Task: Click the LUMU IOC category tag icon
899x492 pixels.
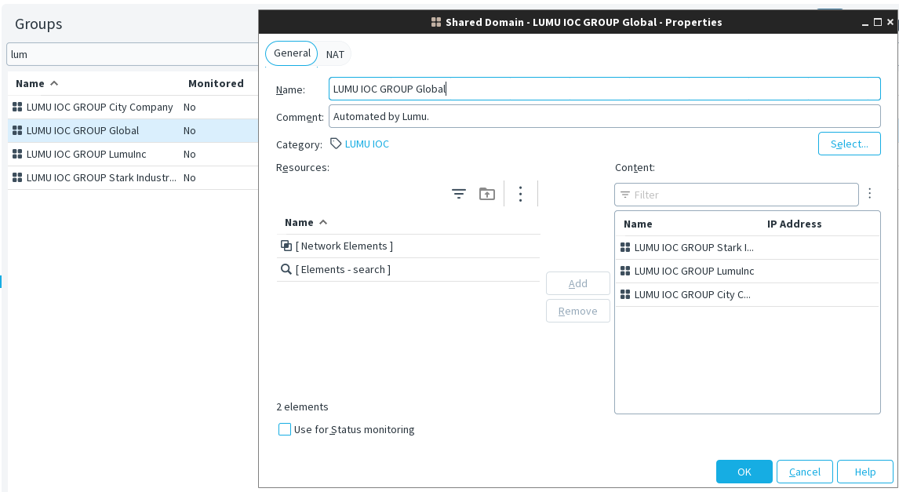Action: (336, 144)
